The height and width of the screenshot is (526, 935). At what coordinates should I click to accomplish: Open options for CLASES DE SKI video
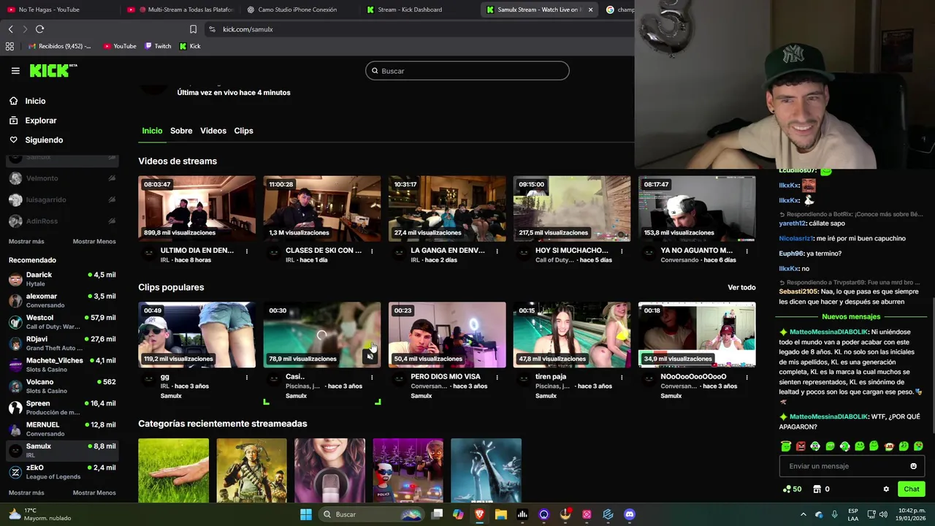point(372,251)
